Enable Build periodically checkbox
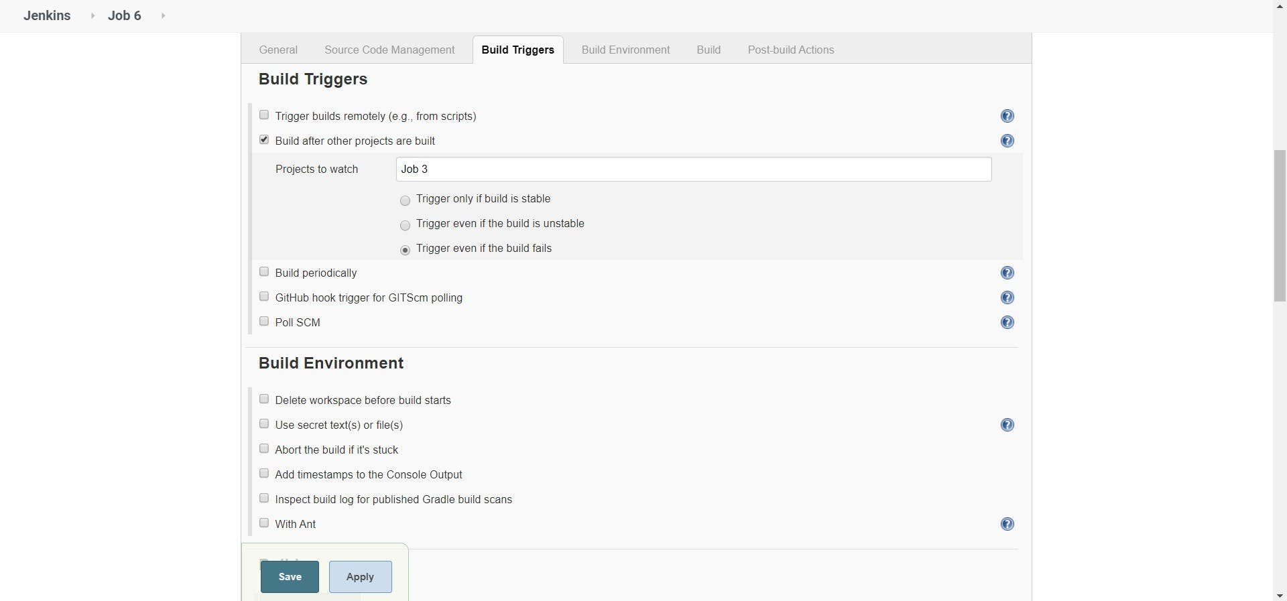The width and height of the screenshot is (1287, 601). click(x=264, y=272)
